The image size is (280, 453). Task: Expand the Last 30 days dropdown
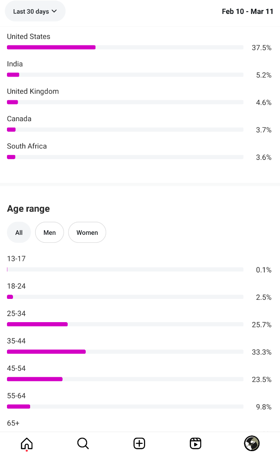click(x=35, y=11)
